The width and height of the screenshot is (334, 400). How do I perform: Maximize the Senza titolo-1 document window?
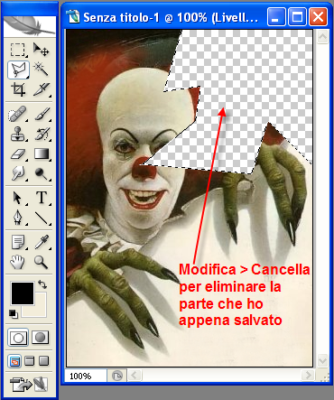coord(297,17)
